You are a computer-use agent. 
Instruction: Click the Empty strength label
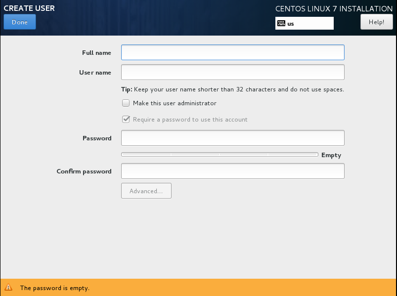pyautogui.click(x=331, y=155)
